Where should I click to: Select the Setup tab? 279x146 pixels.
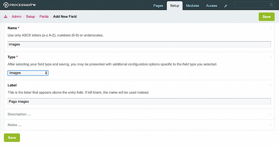(175, 6)
